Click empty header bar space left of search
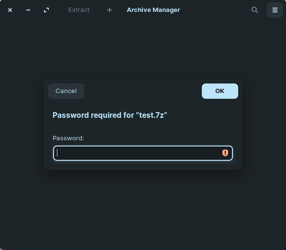The width and height of the screenshot is (286, 250). pyautogui.click(x=215, y=10)
